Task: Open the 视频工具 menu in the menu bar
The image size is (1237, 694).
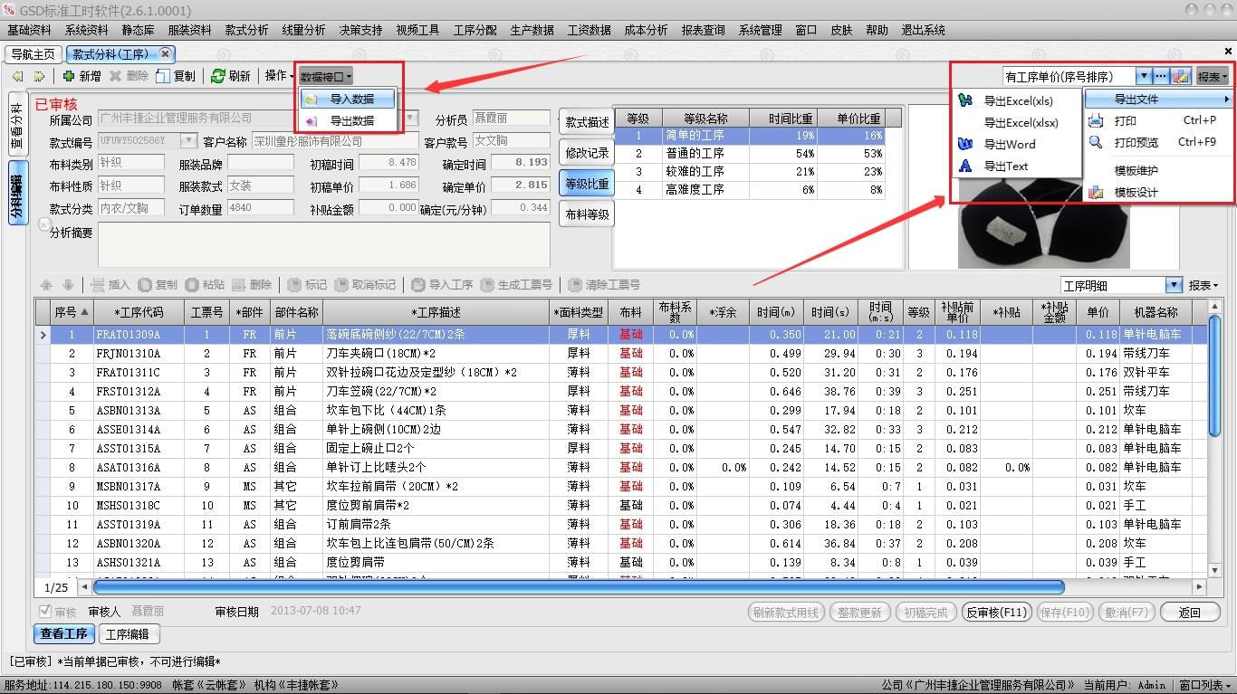Action: tap(417, 30)
